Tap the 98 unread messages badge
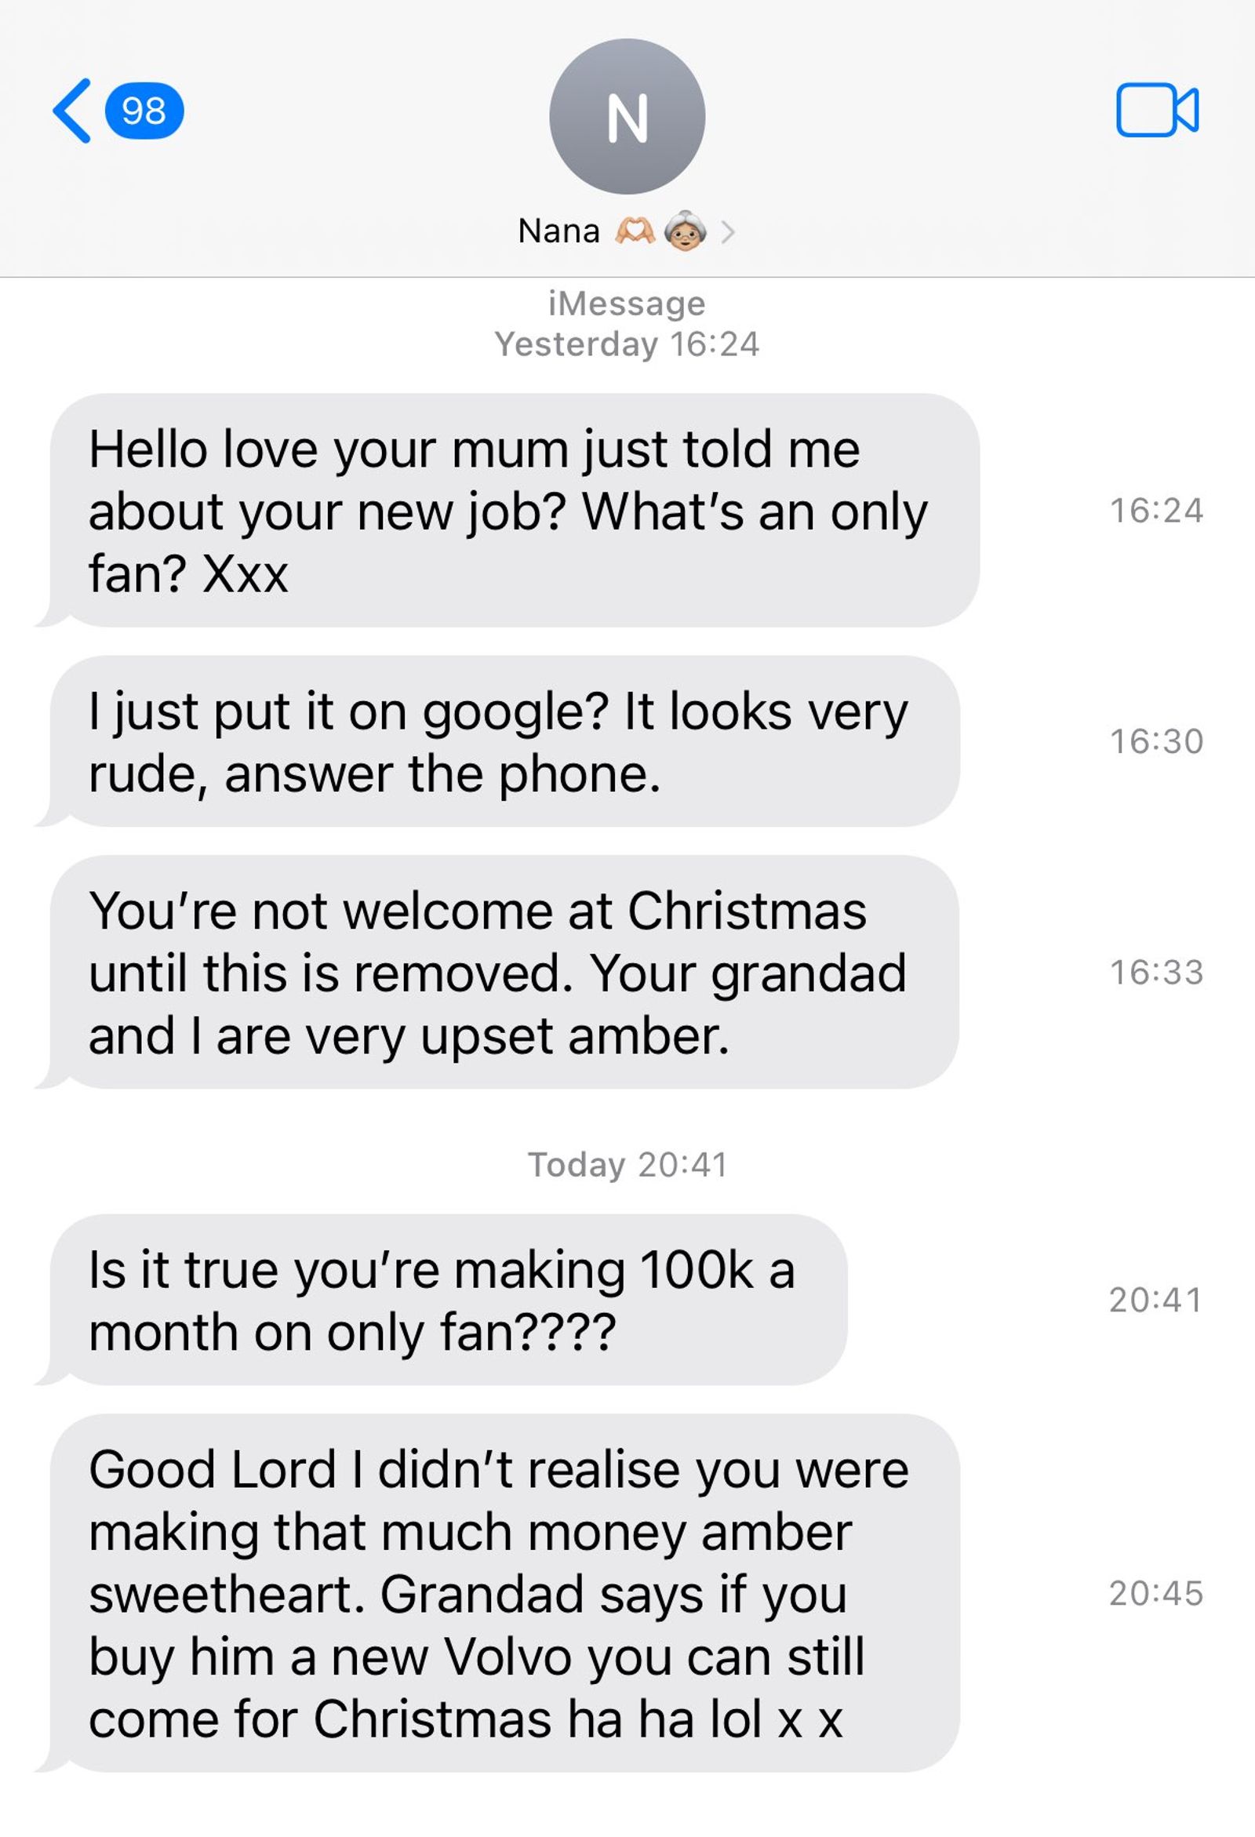This screenshot has width=1255, height=1837. (x=144, y=111)
